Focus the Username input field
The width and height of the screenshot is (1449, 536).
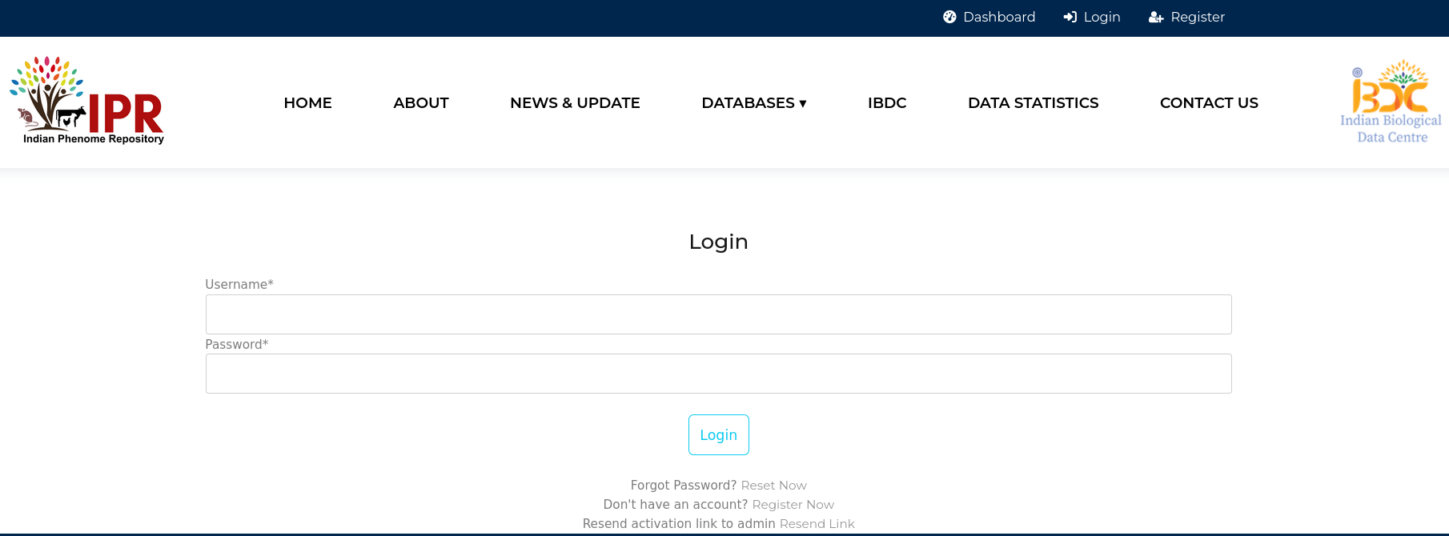pos(718,314)
